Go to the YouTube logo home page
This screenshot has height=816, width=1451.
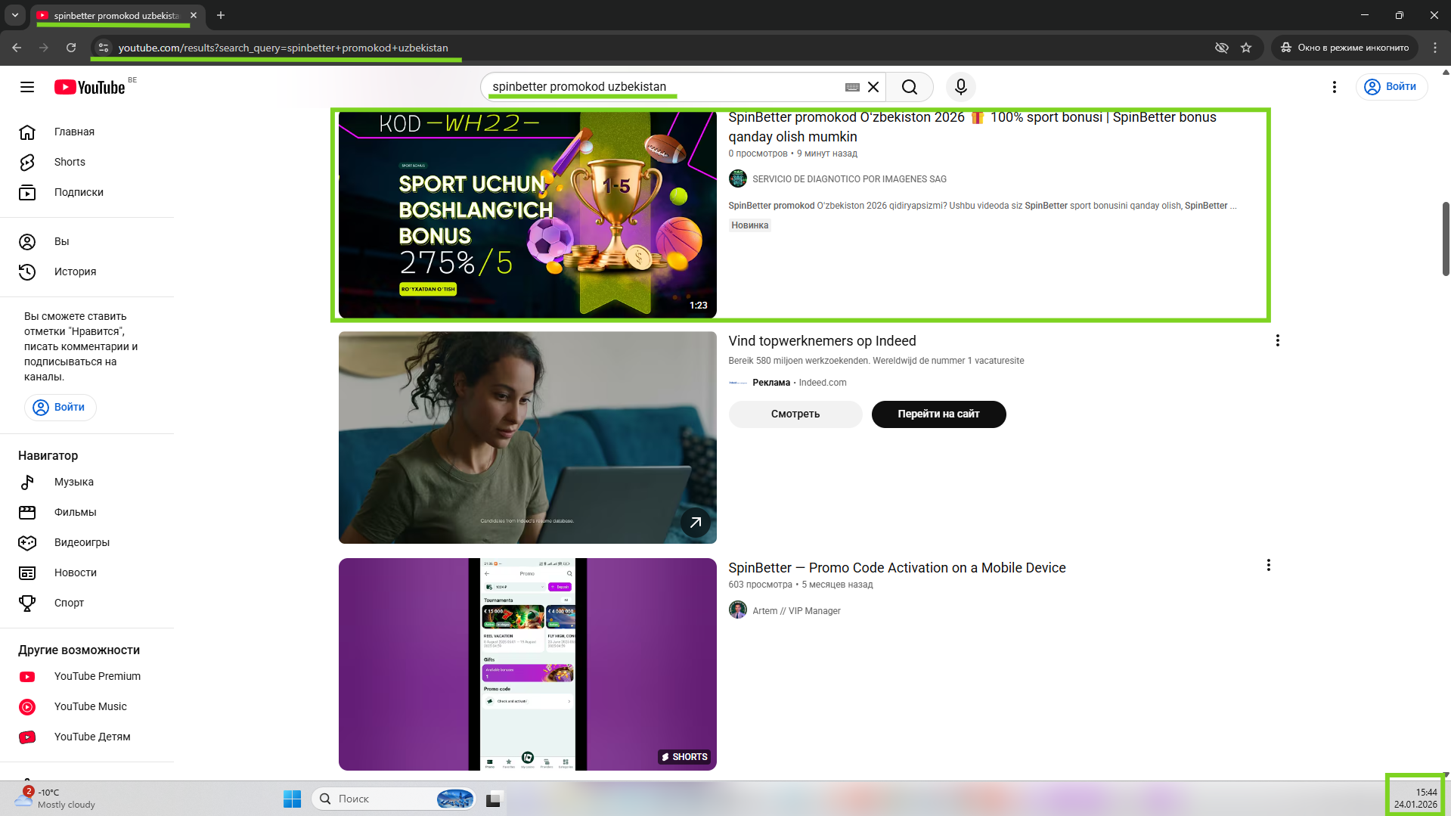(89, 87)
